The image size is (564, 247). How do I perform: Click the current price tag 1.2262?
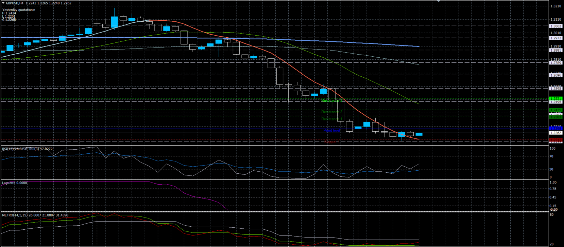tap(556, 133)
